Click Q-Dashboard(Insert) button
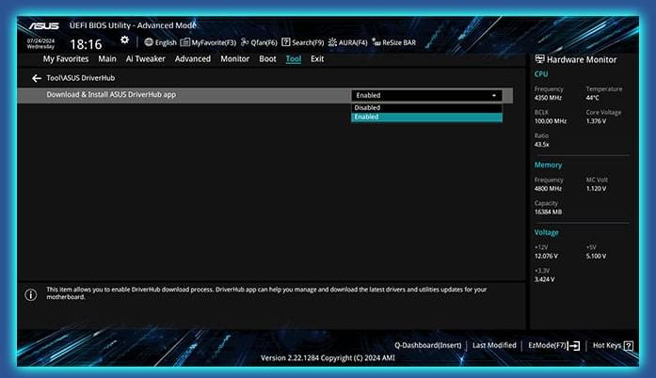 [429, 345]
